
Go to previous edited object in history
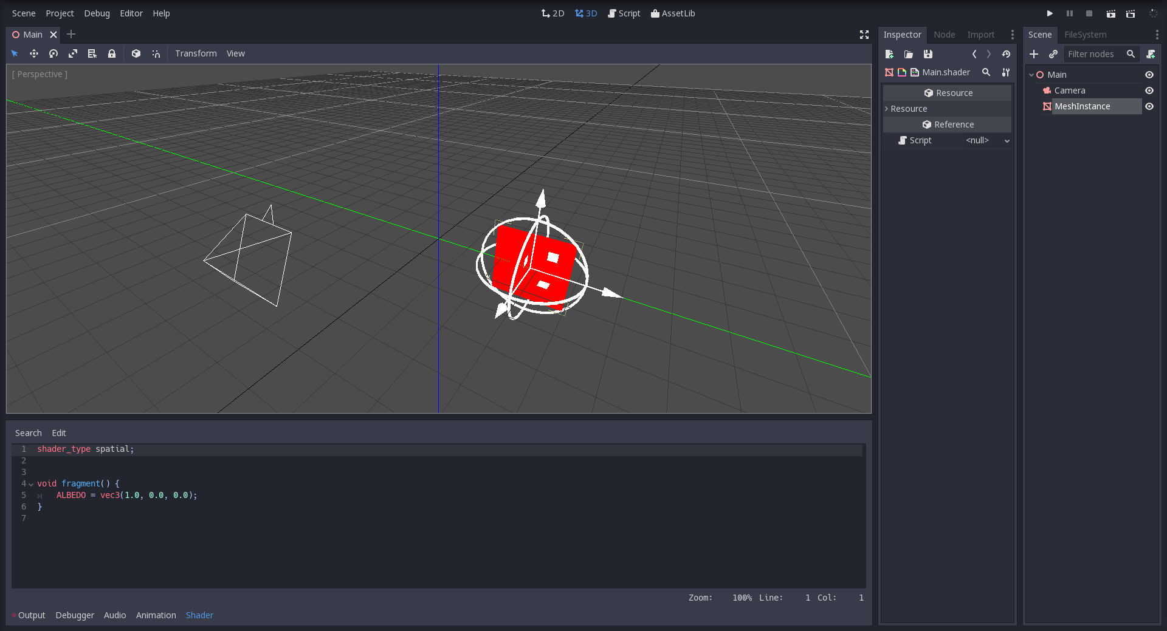coord(974,54)
